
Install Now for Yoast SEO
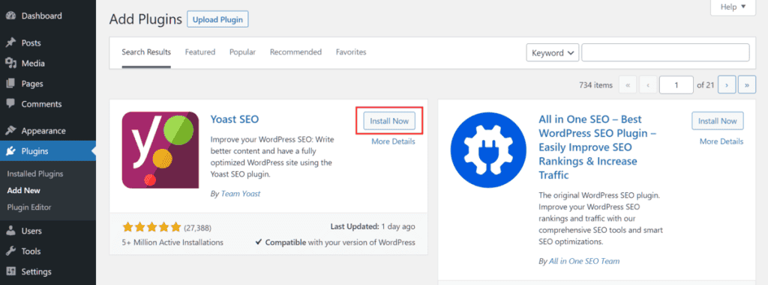(389, 121)
